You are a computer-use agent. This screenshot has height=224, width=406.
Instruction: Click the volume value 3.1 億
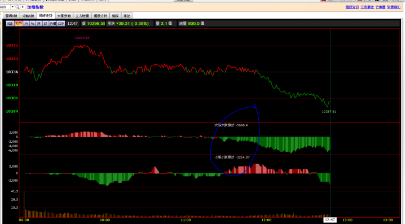[x=166, y=24]
